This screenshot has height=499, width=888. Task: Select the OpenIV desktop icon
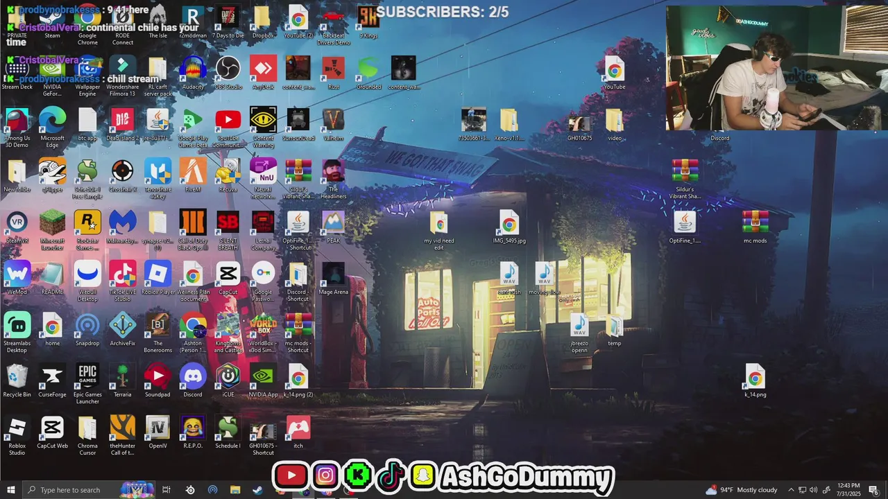coord(158,432)
